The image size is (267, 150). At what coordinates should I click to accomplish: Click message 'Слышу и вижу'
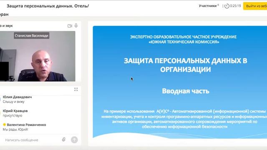14,102
